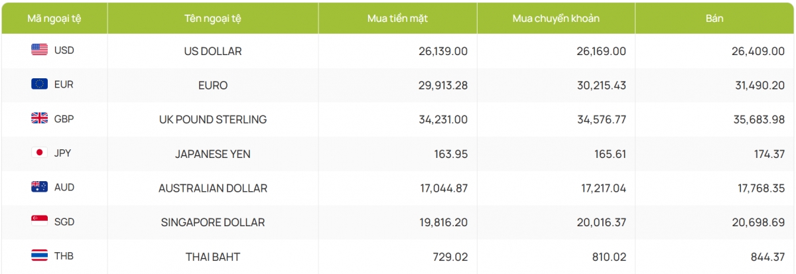Click the 'Mua chuyển khoản' column header
The width and height of the screenshot is (796, 274).
(x=556, y=19)
